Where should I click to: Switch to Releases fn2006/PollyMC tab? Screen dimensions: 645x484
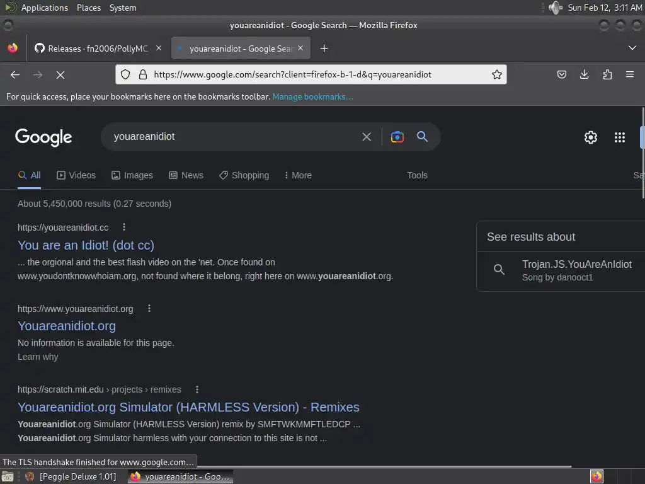[98, 49]
